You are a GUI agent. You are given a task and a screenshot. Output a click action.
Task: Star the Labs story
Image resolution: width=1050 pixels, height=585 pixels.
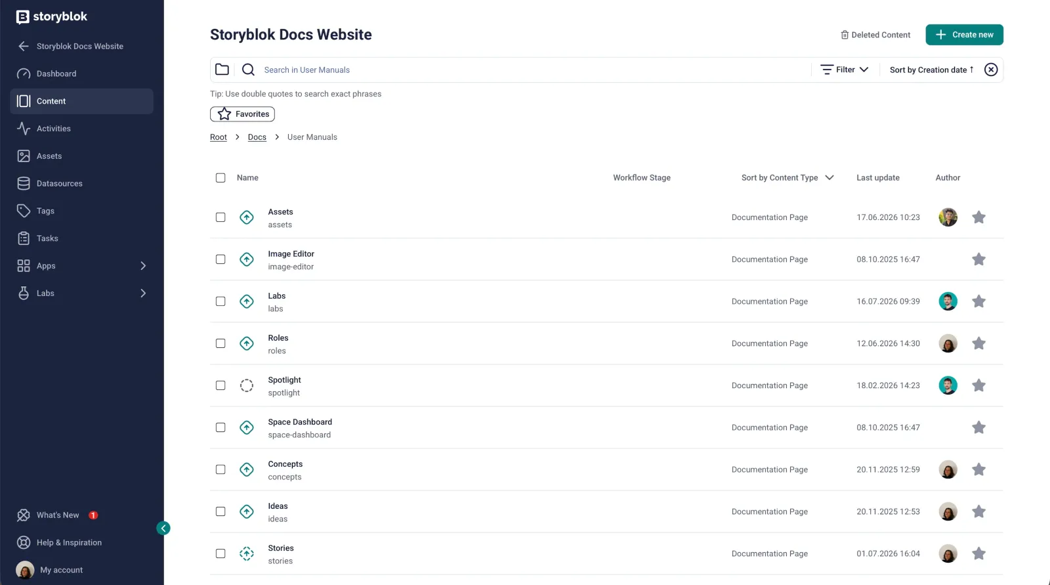pos(978,301)
